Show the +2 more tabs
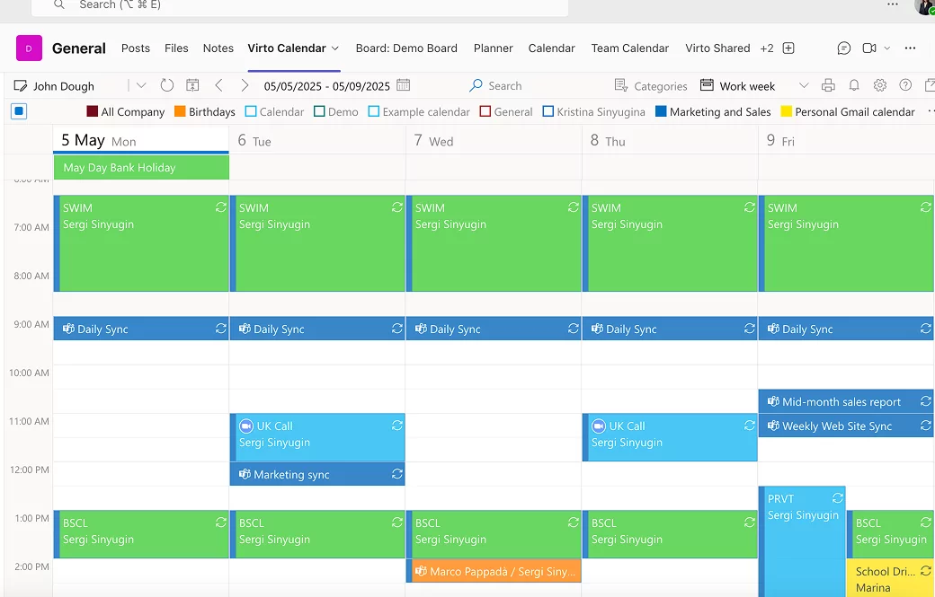The image size is (935, 597). pyautogui.click(x=767, y=48)
